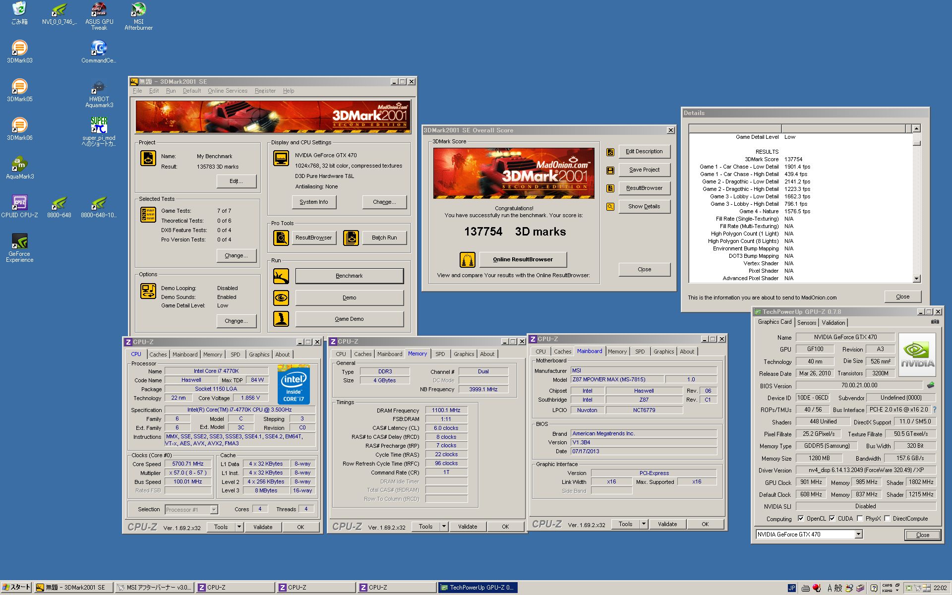Expand Tools dropdown arrow in CPU tab window
Viewport: 952px width, 595px height.
coord(239,527)
